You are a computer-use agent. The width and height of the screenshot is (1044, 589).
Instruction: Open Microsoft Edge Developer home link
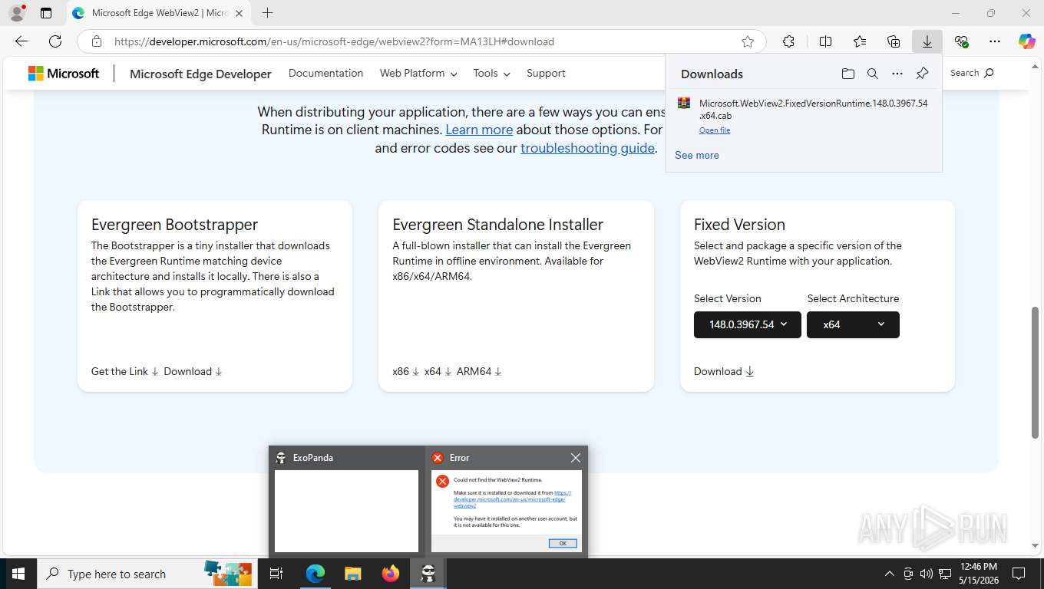(x=200, y=74)
